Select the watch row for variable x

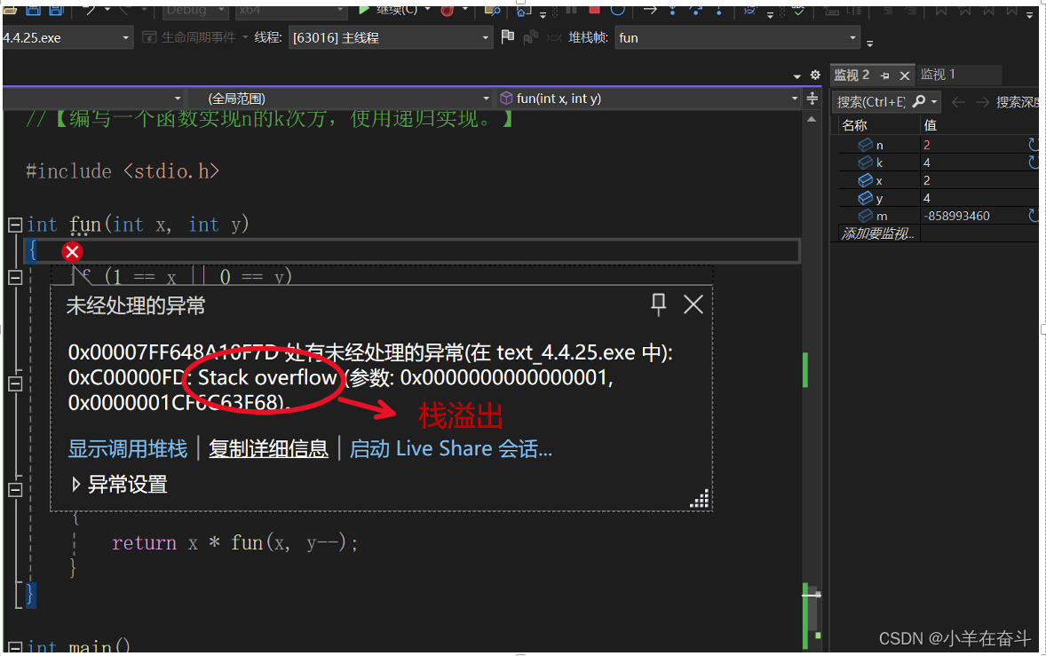point(939,180)
